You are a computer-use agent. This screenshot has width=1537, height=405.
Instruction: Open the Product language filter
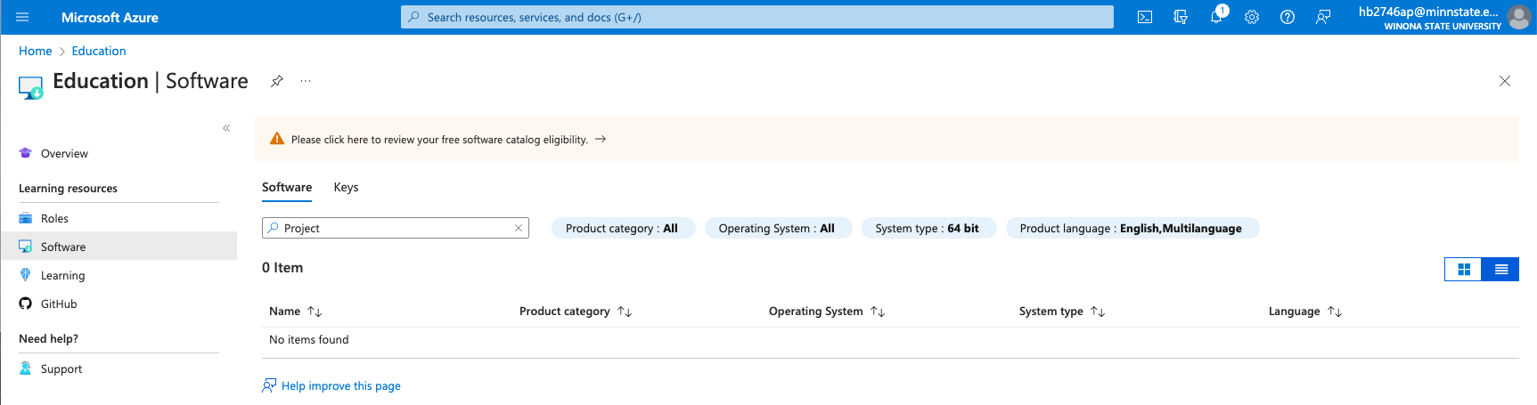[1132, 228]
